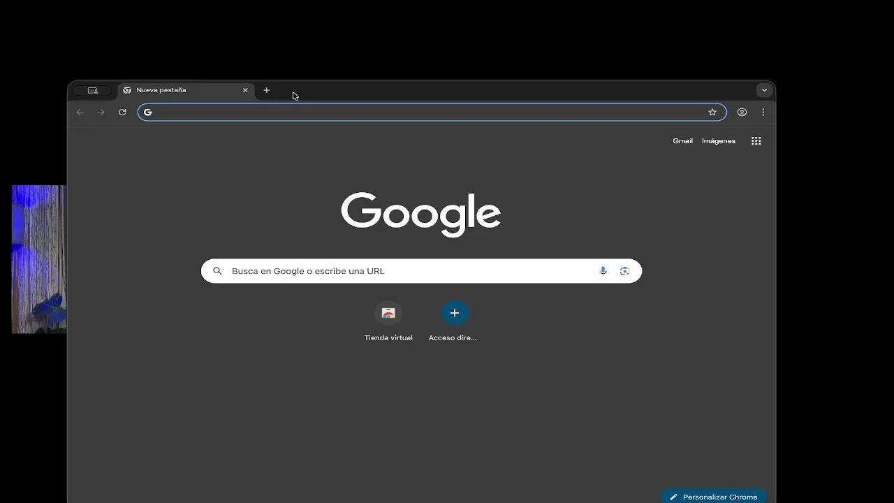Bookmark this tab with the star icon

[x=712, y=112]
